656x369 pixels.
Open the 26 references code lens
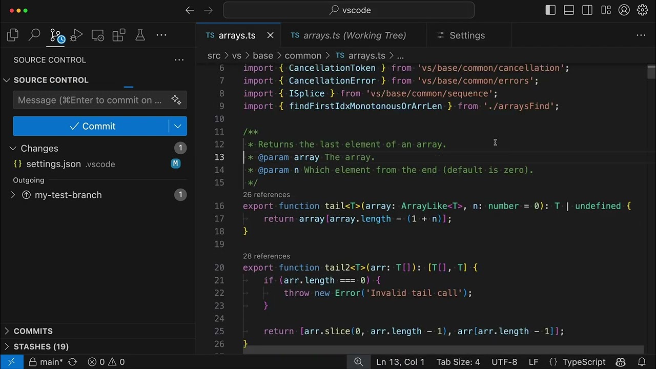click(266, 195)
